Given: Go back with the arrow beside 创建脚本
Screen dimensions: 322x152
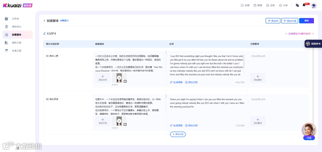Looking at the screenshot, I should click(x=44, y=21).
